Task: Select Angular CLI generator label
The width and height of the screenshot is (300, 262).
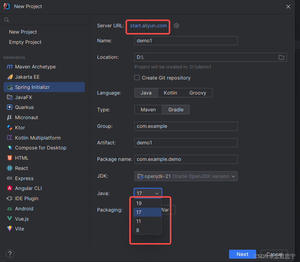Action: [x=29, y=188]
